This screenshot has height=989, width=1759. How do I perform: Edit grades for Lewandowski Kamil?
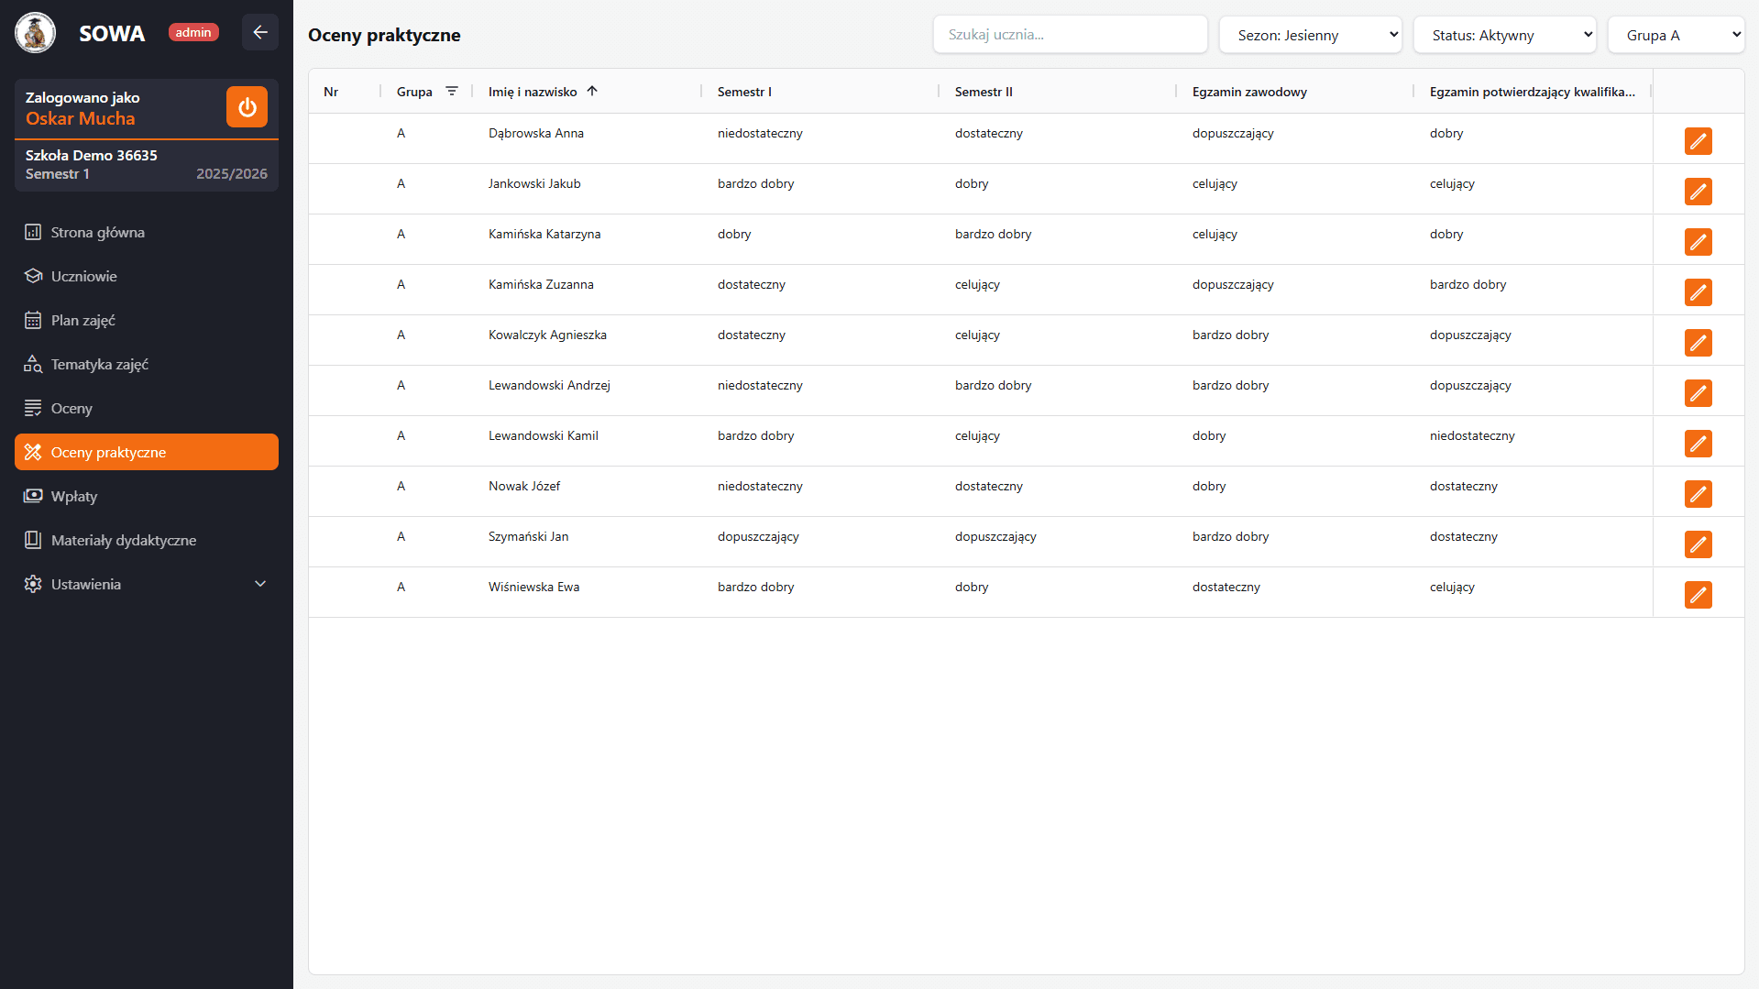1698,444
